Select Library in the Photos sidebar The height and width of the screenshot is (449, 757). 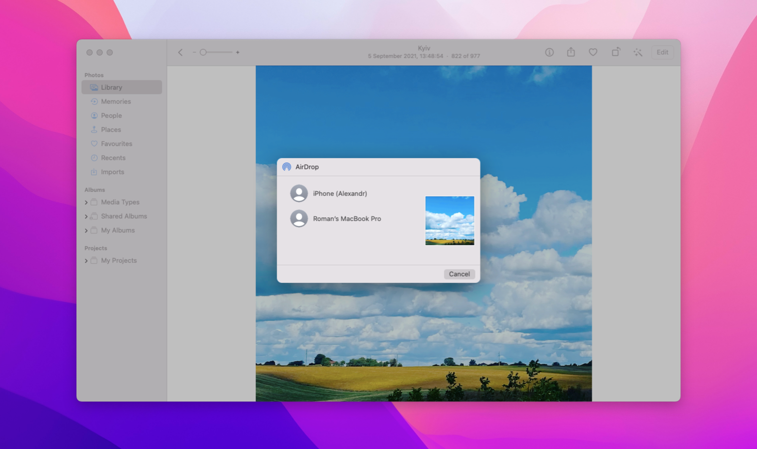[111, 87]
